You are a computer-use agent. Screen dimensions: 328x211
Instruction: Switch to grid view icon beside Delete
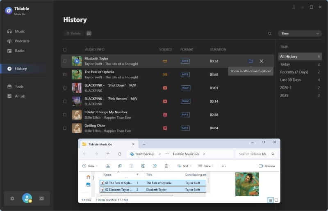coord(89,33)
